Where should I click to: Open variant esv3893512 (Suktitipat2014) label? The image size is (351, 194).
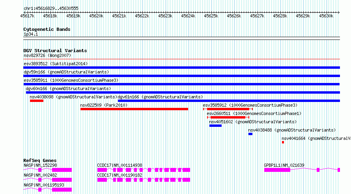(56, 64)
